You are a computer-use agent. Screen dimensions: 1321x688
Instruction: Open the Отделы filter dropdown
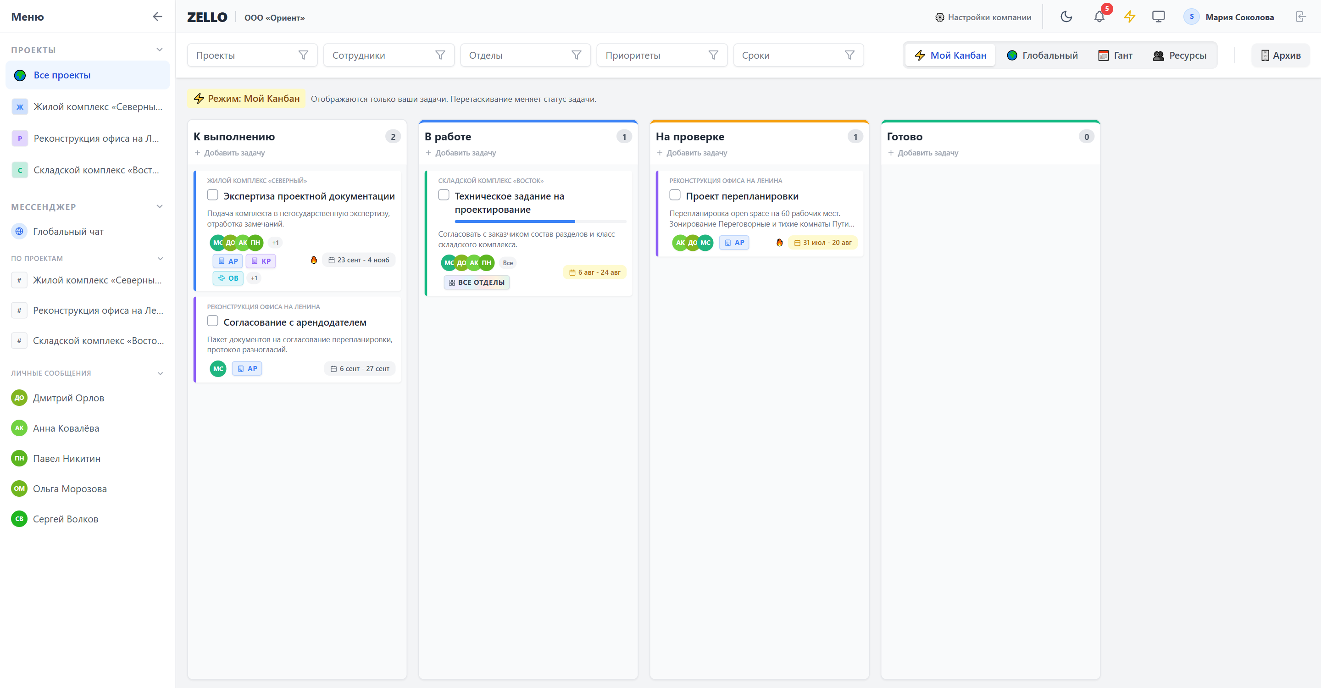(x=525, y=55)
